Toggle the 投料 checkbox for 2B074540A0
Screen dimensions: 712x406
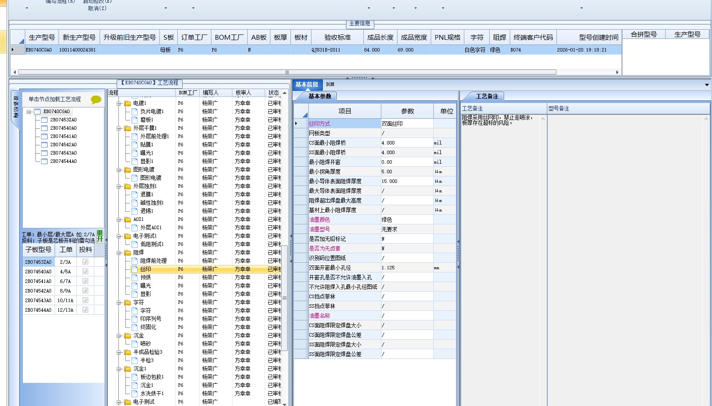(x=86, y=272)
